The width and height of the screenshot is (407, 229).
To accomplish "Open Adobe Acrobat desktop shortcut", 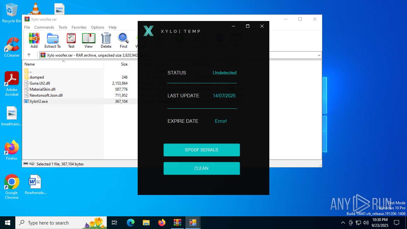I will point(12,84).
